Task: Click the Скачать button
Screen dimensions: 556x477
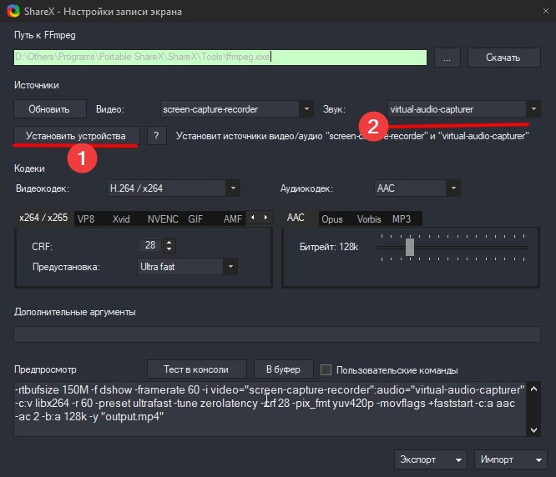Action: point(504,58)
